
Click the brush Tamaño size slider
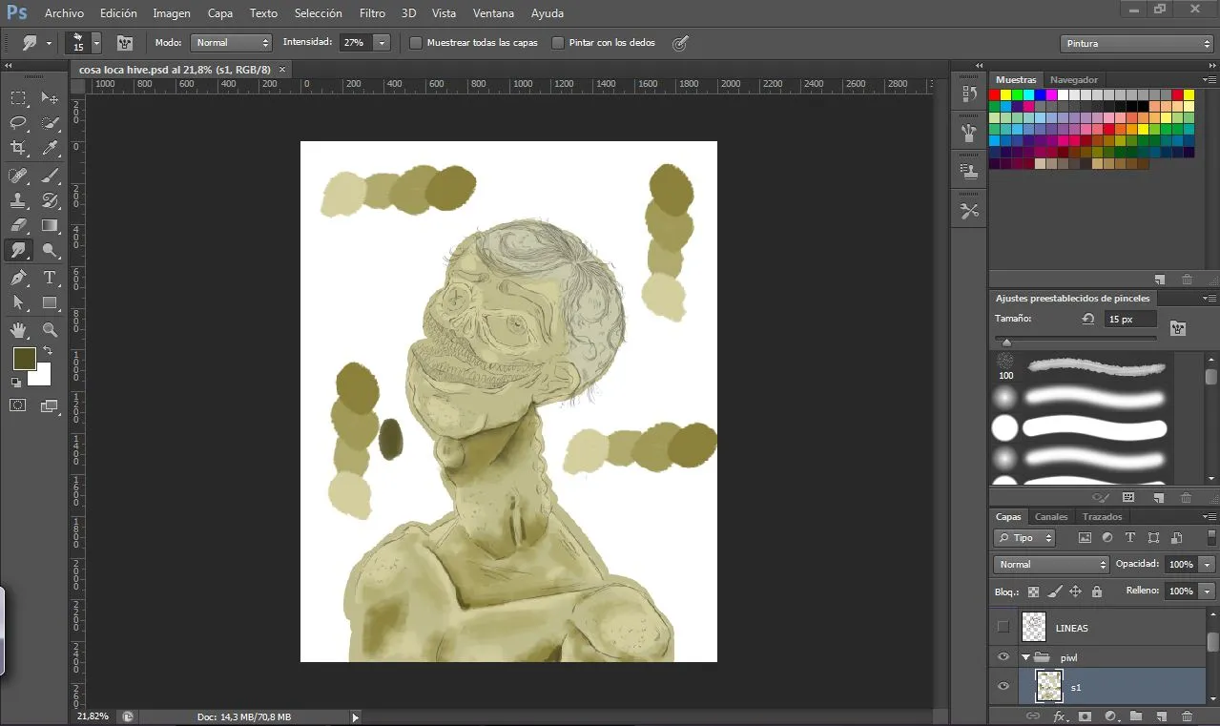[x=1075, y=339]
